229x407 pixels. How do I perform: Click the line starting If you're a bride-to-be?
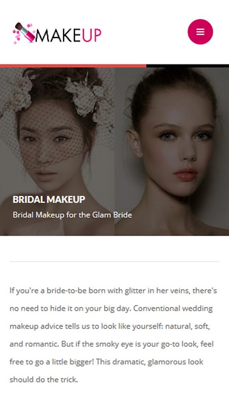click(113, 290)
